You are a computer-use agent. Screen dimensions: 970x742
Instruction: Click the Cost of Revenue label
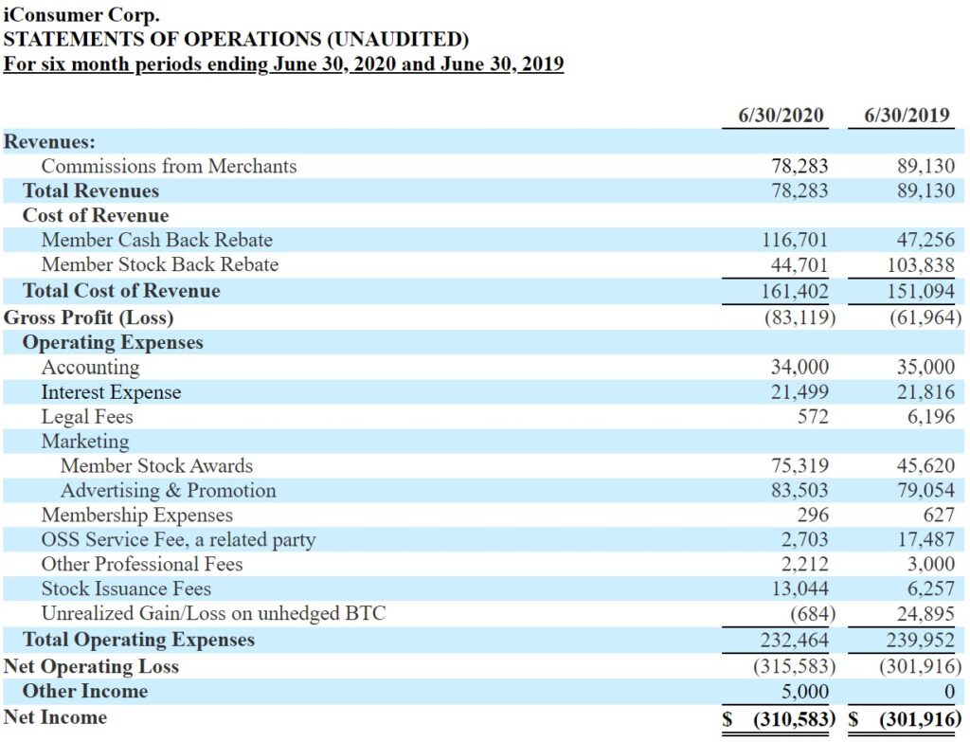pos(96,215)
